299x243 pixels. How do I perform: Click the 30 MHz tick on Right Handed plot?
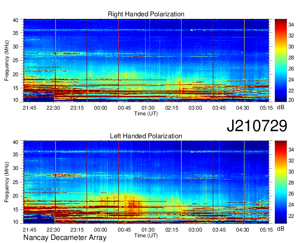tap(15, 47)
